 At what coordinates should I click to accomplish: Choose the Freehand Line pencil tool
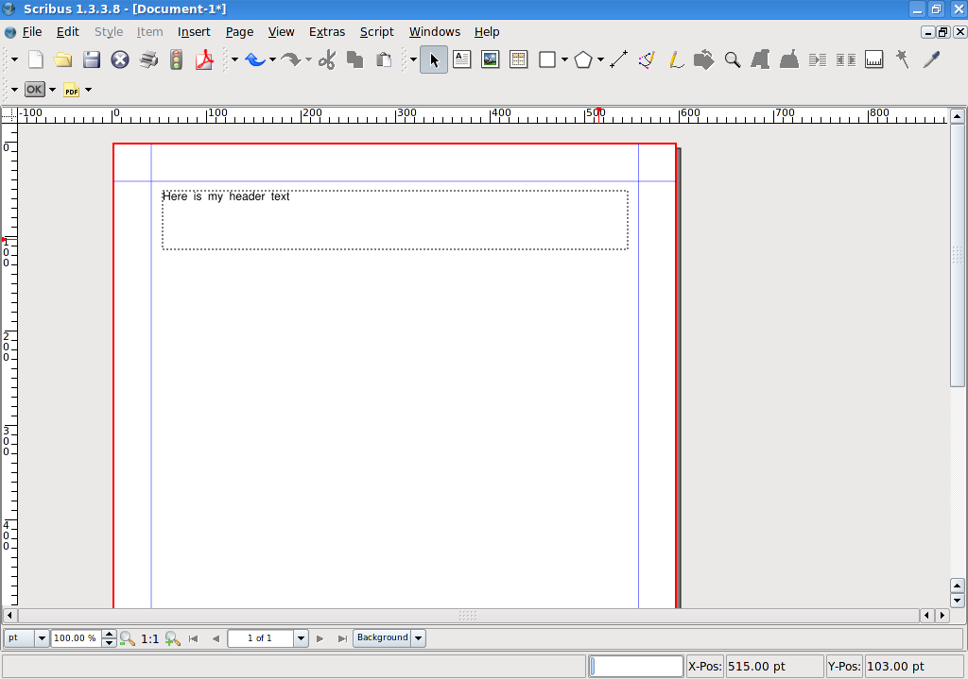675,59
